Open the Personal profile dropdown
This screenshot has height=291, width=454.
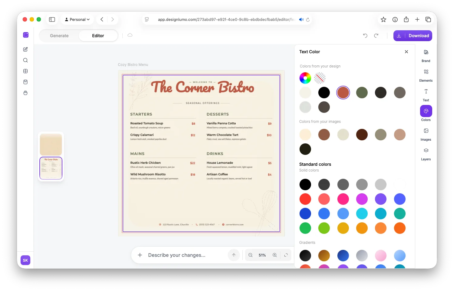tap(77, 19)
